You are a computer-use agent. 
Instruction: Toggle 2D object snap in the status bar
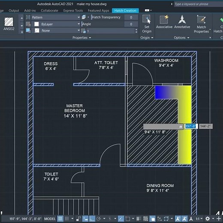[127, 218]
